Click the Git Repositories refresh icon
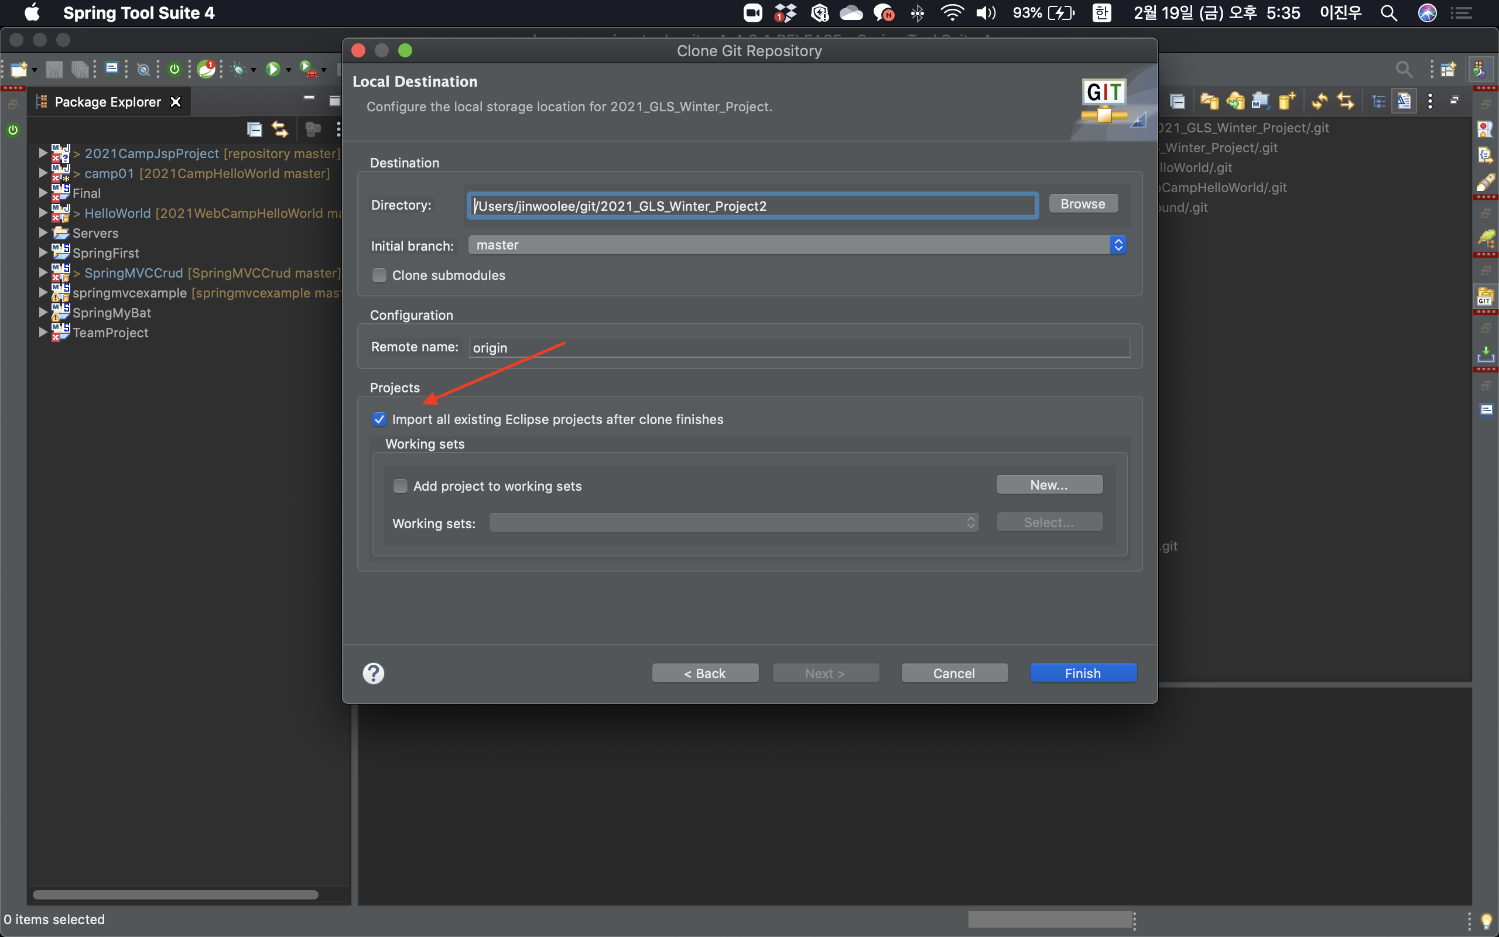1499x937 pixels. tap(1319, 101)
